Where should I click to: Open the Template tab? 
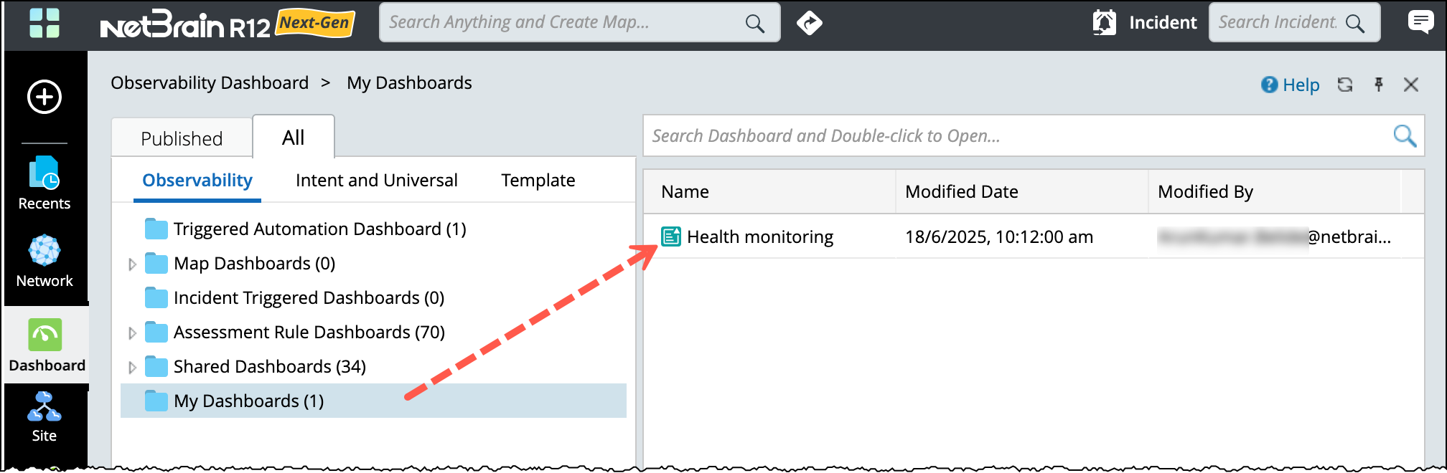point(538,181)
